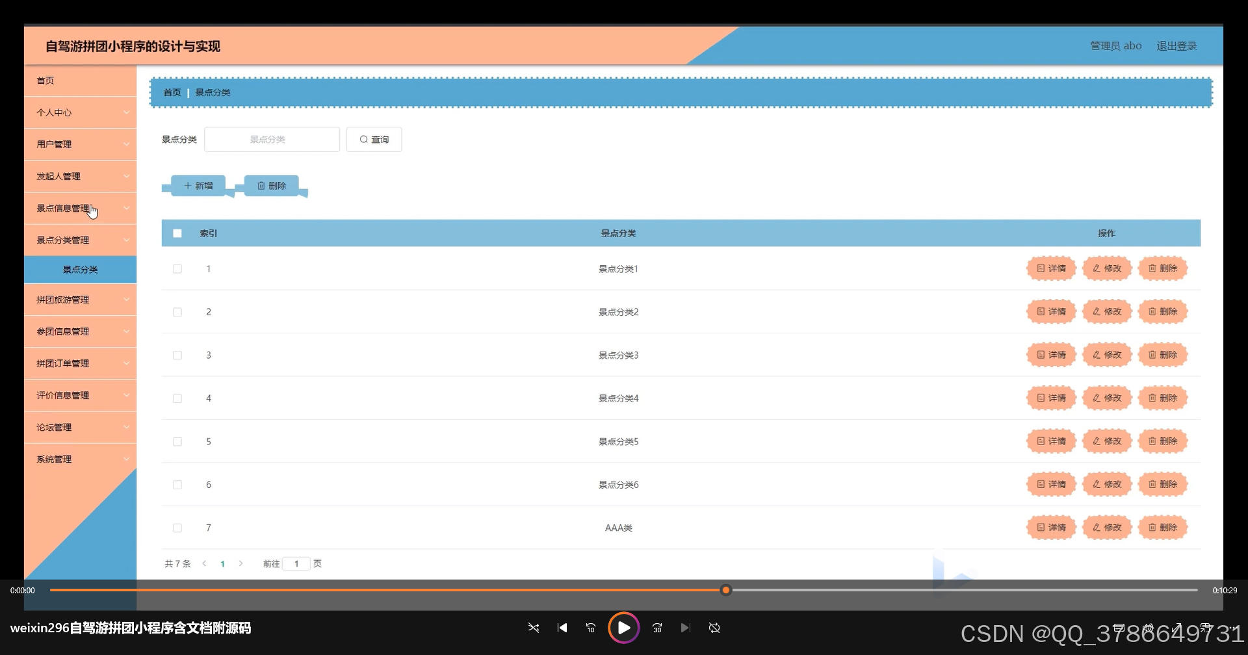
Task: Check the checkbox for row 1
Action: [177, 269]
